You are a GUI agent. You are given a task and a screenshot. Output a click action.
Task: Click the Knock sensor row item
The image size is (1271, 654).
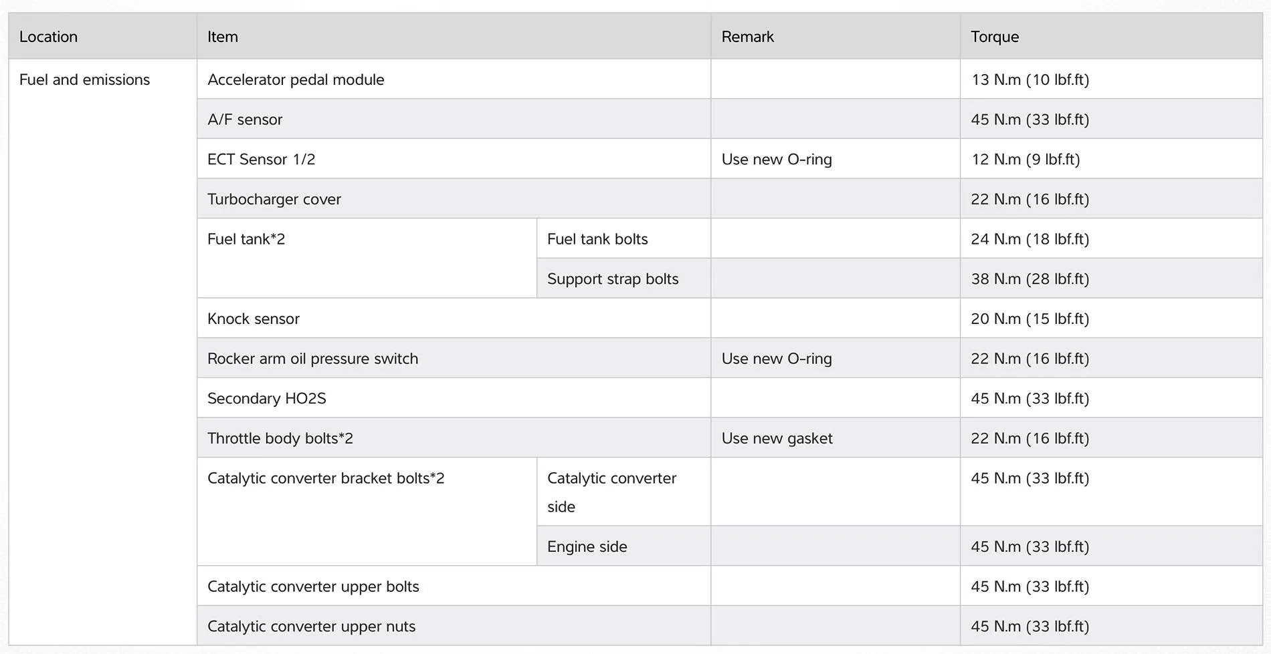click(254, 319)
